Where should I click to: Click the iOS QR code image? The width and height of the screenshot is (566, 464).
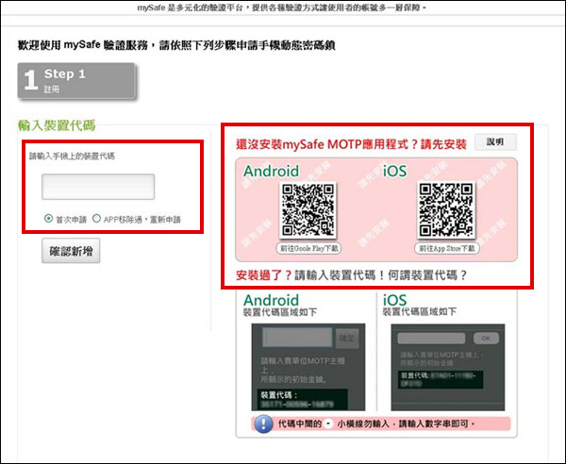pos(446,210)
